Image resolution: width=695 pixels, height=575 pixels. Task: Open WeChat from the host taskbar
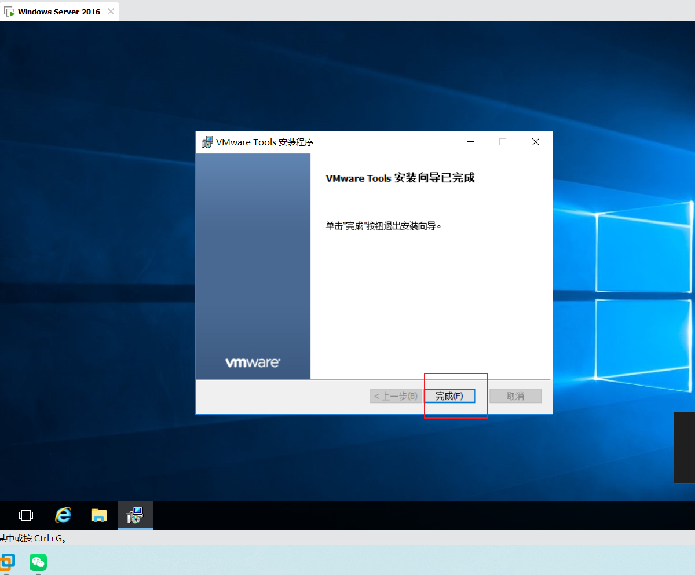(x=38, y=562)
